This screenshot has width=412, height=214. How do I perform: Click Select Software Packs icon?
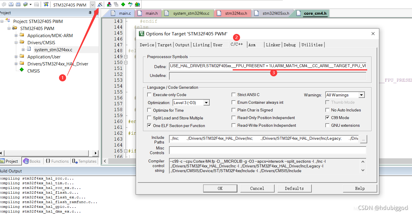tap(130, 4)
